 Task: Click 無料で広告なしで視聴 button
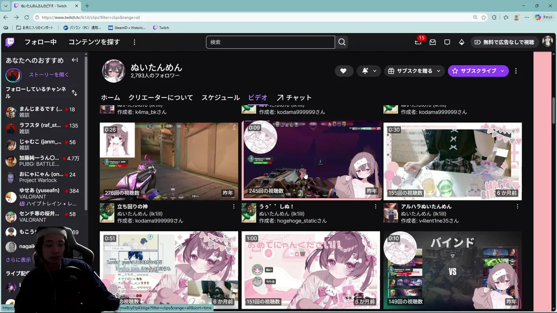pyautogui.click(x=504, y=42)
